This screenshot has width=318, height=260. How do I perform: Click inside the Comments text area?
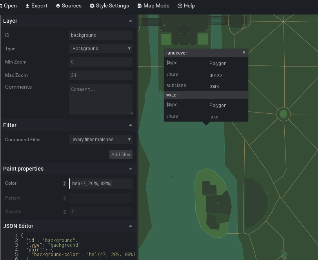[101, 98]
